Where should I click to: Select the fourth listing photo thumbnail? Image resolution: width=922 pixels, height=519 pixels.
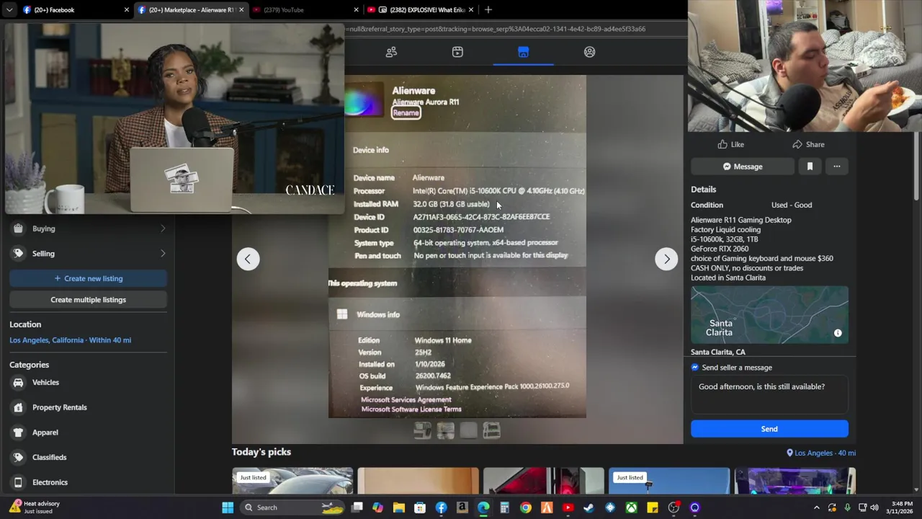492,431
